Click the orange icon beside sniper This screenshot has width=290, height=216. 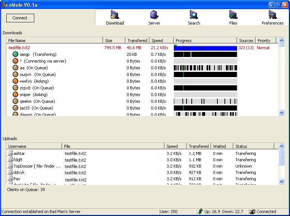[15, 94]
